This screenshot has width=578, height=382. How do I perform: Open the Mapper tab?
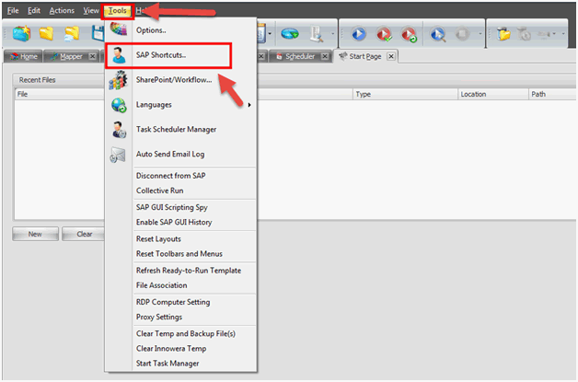click(70, 56)
